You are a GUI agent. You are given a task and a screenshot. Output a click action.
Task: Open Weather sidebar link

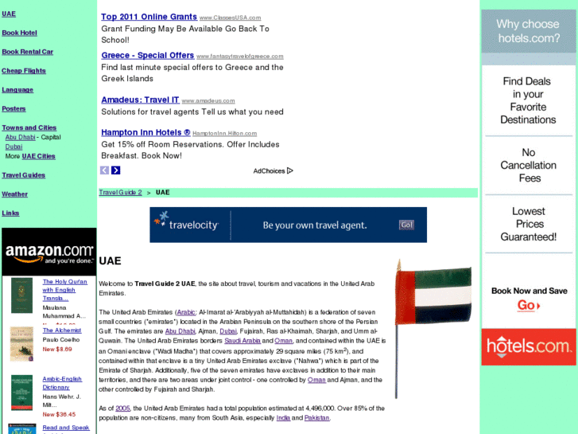[15, 194]
